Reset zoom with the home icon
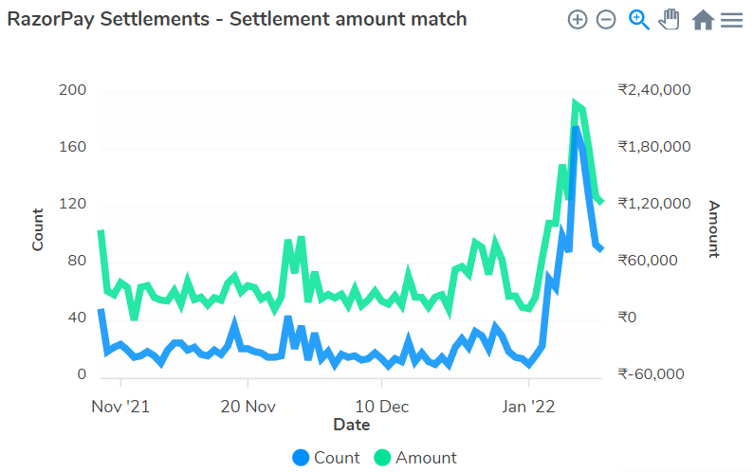The width and height of the screenshot is (753, 472). (703, 20)
